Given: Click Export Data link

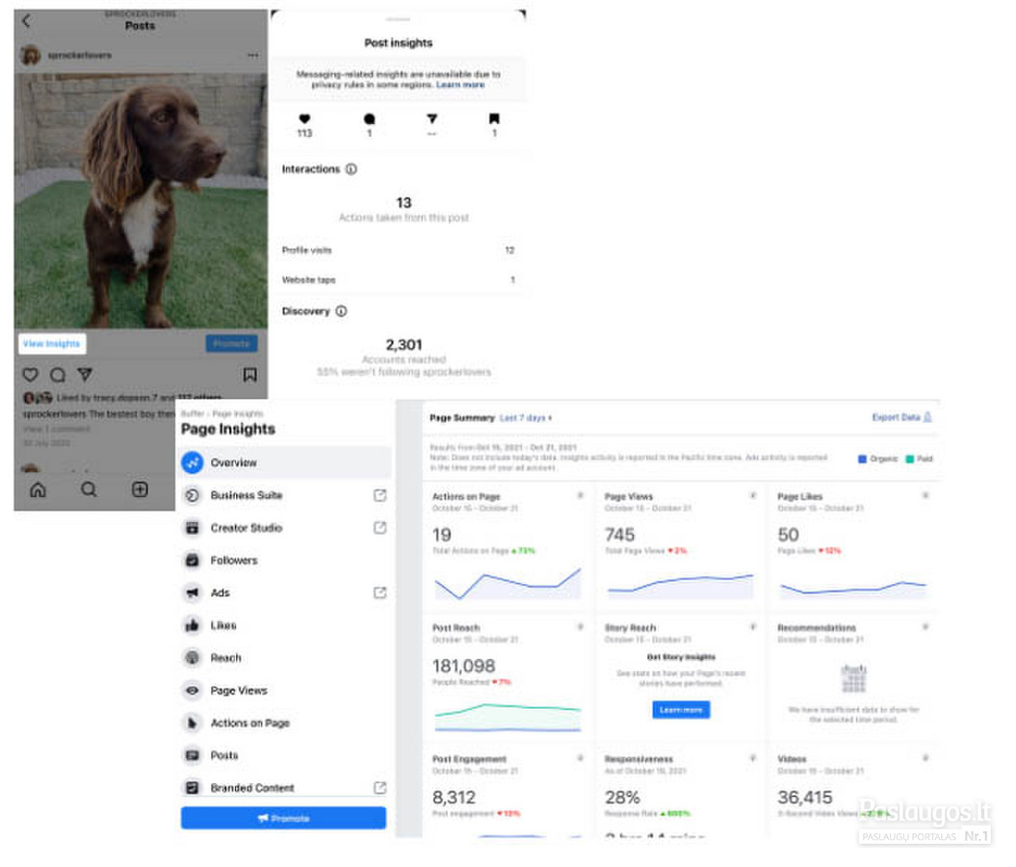Looking at the screenshot, I should pyautogui.click(x=902, y=417).
